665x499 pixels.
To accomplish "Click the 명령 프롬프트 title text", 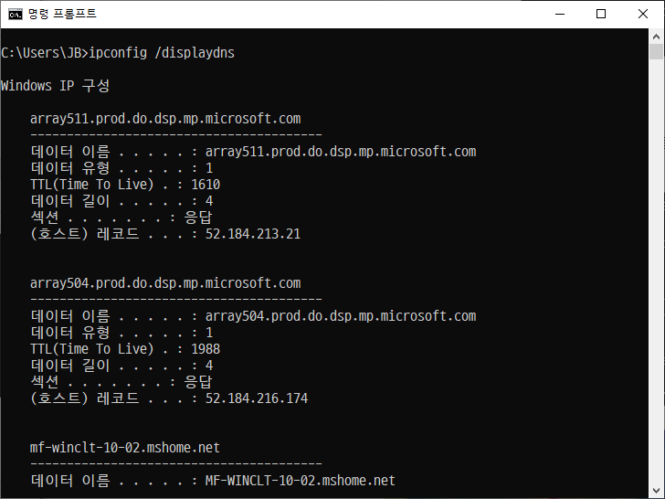I will tap(62, 14).
